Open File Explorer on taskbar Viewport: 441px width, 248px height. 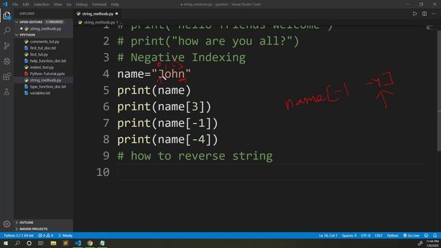[54, 243]
